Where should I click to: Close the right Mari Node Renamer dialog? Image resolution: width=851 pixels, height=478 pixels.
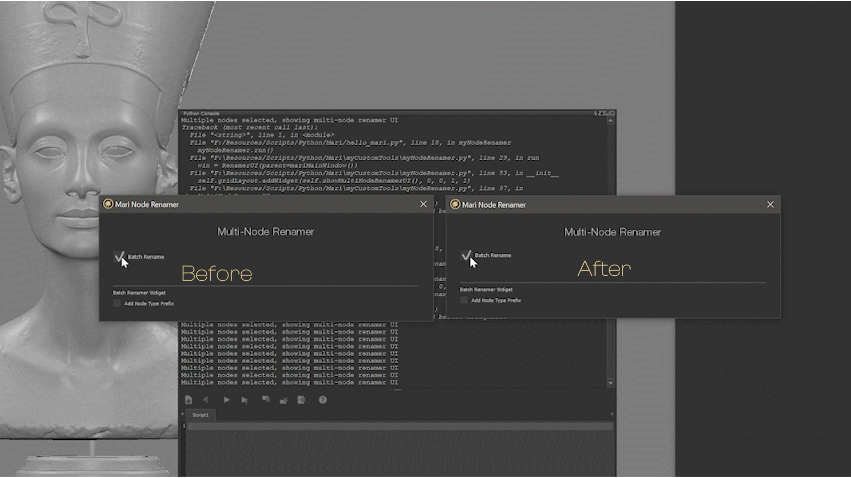click(x=770, y=204)
